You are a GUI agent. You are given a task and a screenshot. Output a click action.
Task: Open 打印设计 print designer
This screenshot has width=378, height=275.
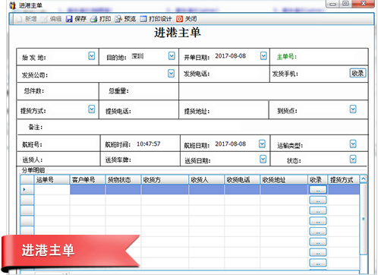pos(143,19)
